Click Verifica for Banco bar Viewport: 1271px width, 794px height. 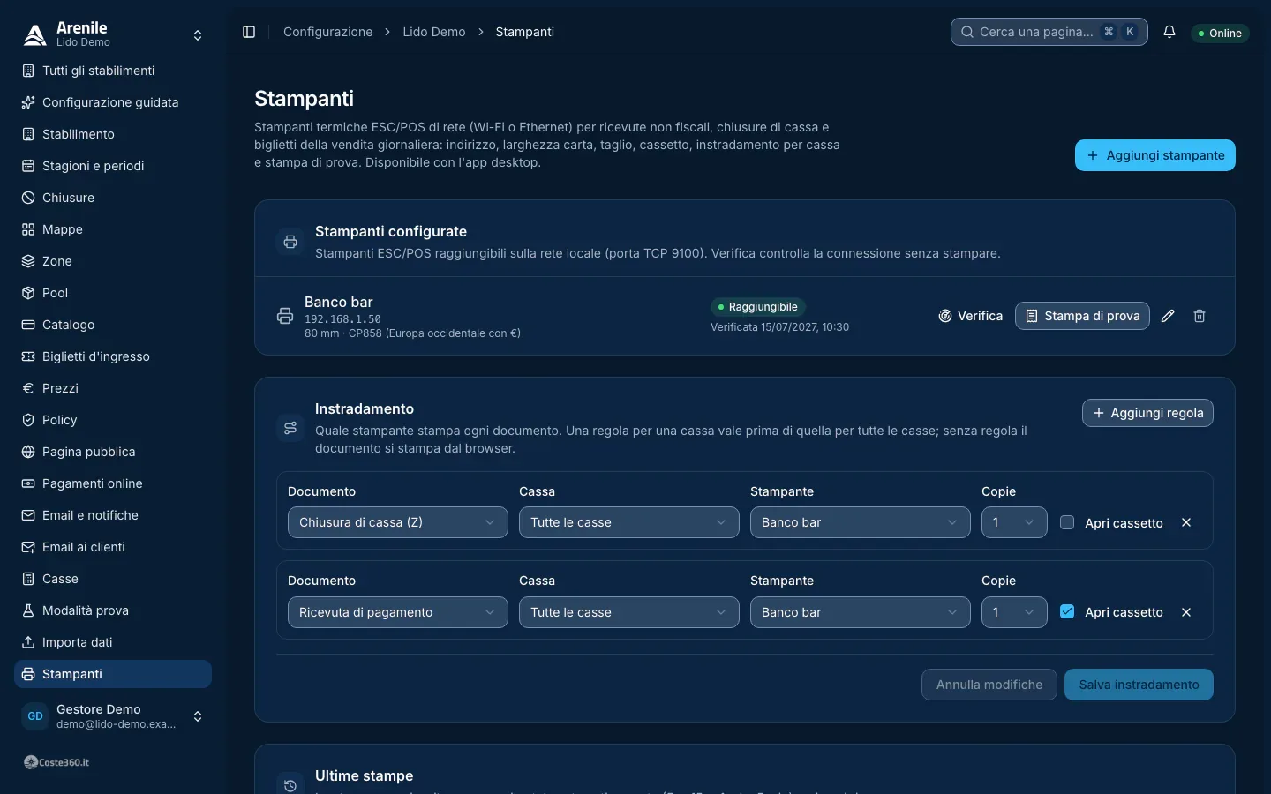[x=971, y=316]
